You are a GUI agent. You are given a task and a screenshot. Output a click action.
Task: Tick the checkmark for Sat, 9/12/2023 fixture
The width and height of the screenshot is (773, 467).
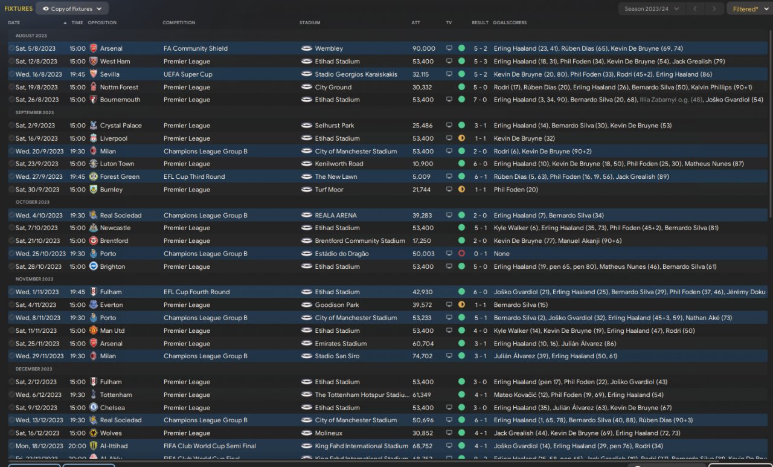click(x=11, y=408)
